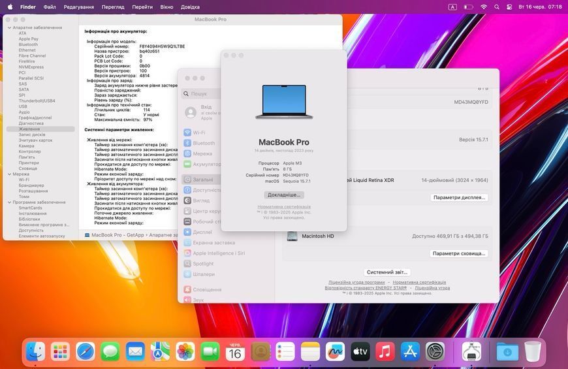Open the input source indicator in menu bar
The width and height of the screenshot is (568, 369).
(x=452, y=7)
